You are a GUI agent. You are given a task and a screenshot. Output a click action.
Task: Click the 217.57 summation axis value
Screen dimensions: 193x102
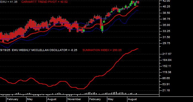167,54
